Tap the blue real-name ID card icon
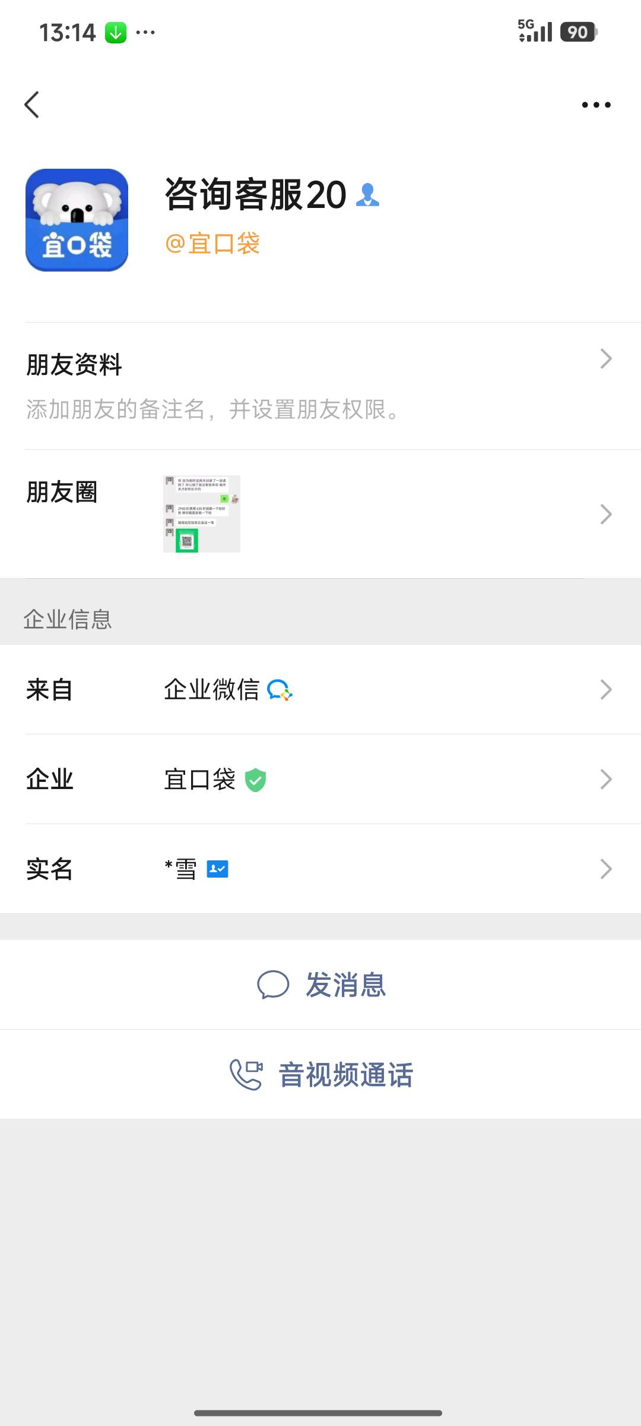The height and width of the screenshot is (1426, 641). click(217, 869)
